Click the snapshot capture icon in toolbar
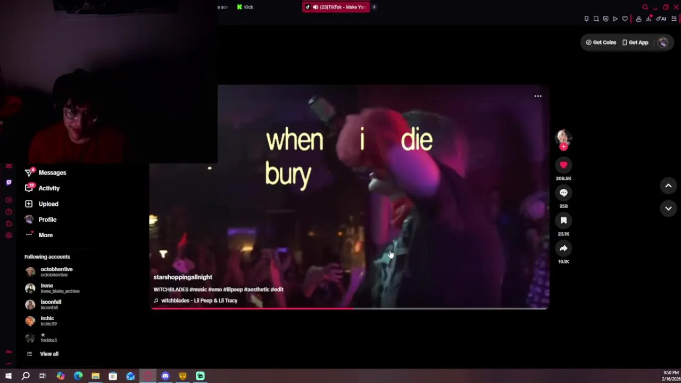Viewport: 681px width, 383px height. tap(596, 19)
